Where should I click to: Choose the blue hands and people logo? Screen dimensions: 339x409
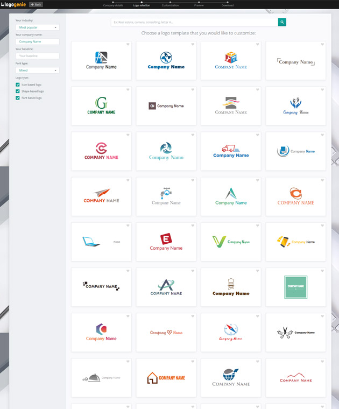[x=296, y=106]
